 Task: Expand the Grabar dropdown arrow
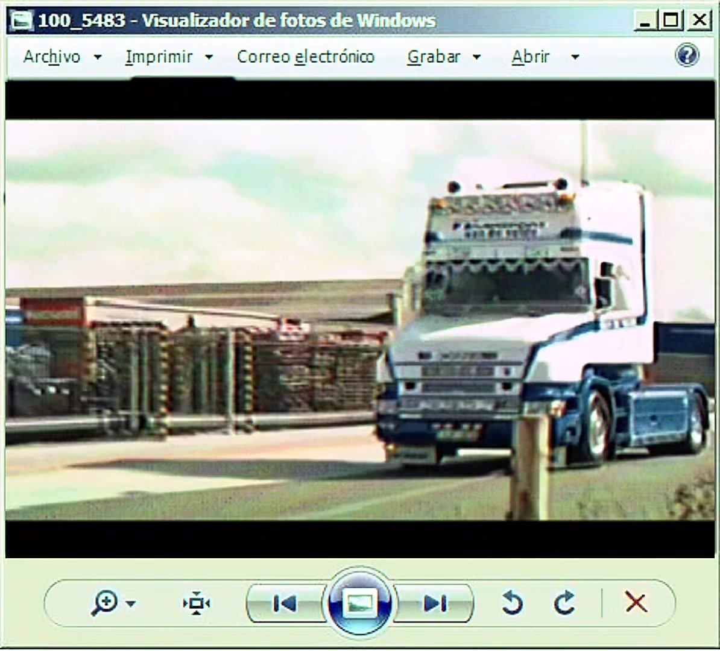476,57
